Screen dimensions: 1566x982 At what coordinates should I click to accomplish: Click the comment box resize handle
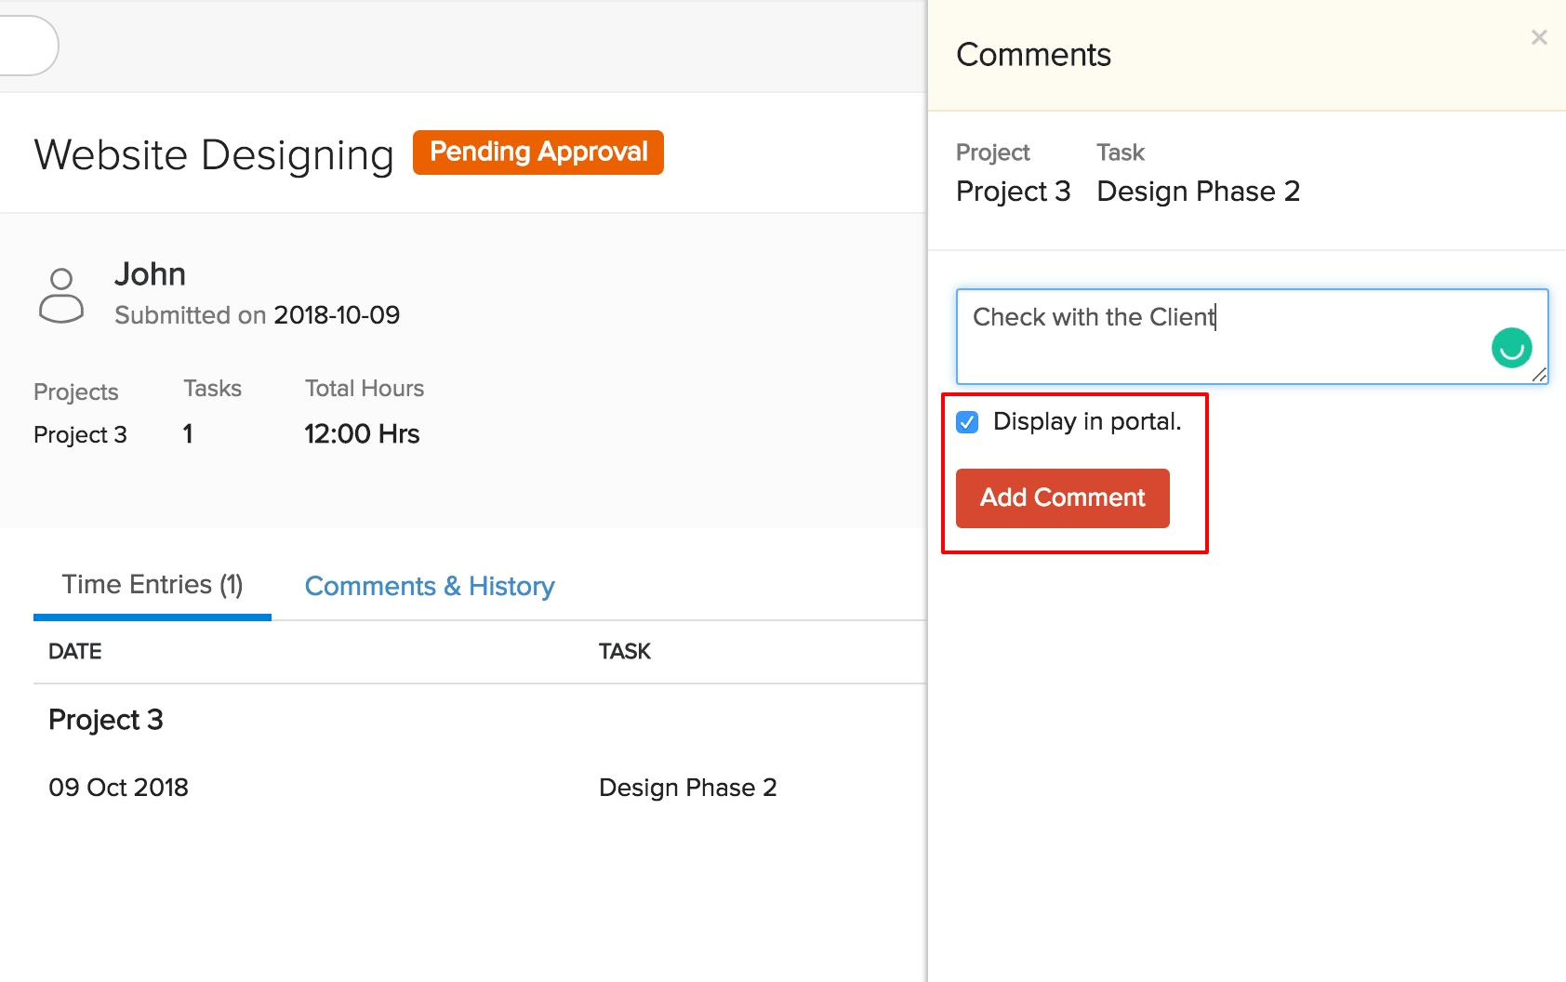[x=1539, y=375]
